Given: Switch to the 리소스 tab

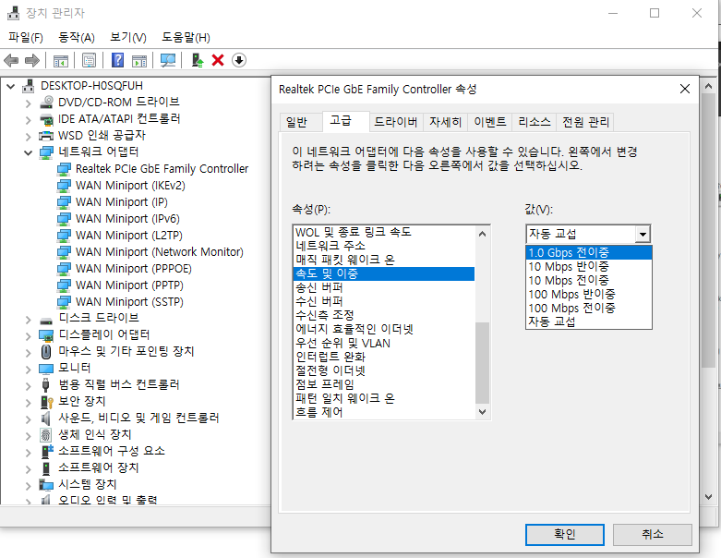Looking at the screenshot, I should tap(534, 122).
